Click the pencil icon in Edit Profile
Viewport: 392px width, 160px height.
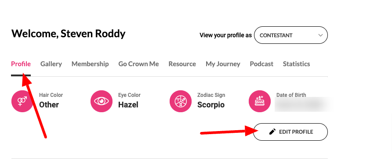tap(272, 132)
